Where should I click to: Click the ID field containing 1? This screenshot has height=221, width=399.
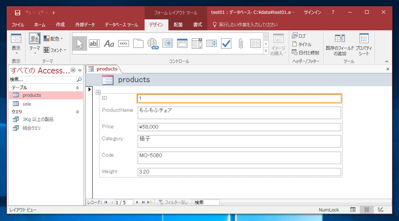[239, 99]
